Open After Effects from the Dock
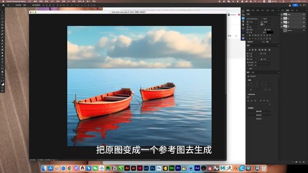The height and width of the screenshot is (173, 308). (x=197, y=168)
